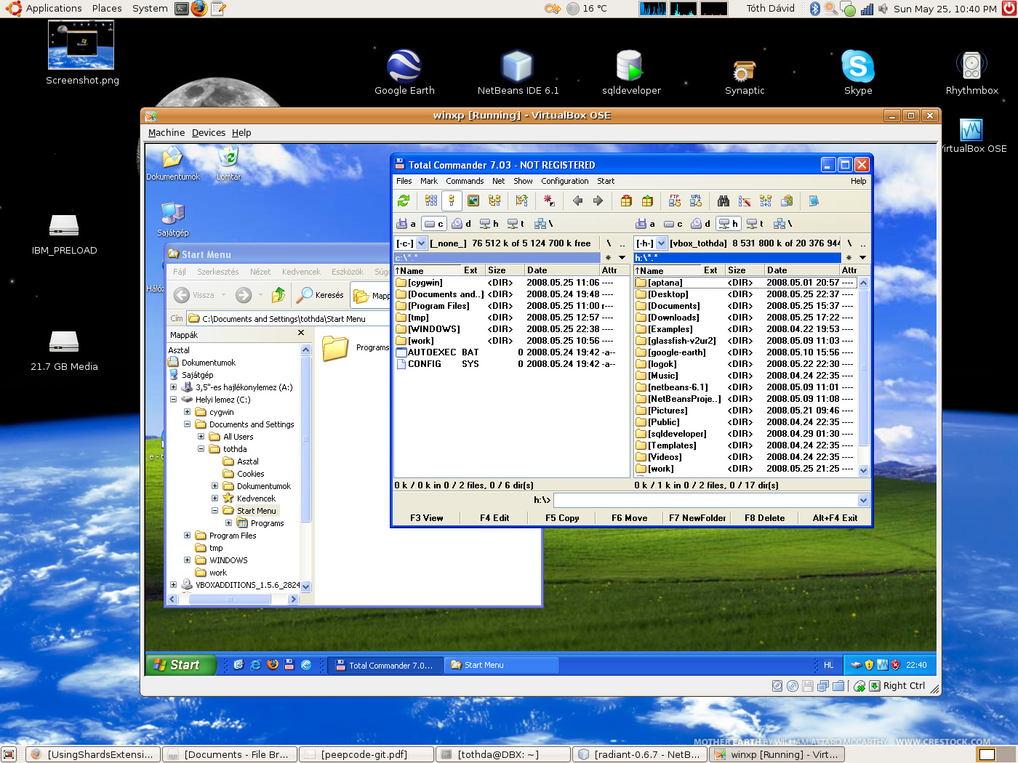Collapse the Documents and Settings tree node
Viewport: 1018px width, 763px height.
187,424
